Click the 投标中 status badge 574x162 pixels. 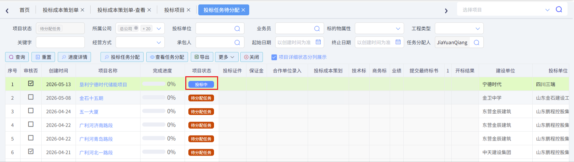(201, 84)
